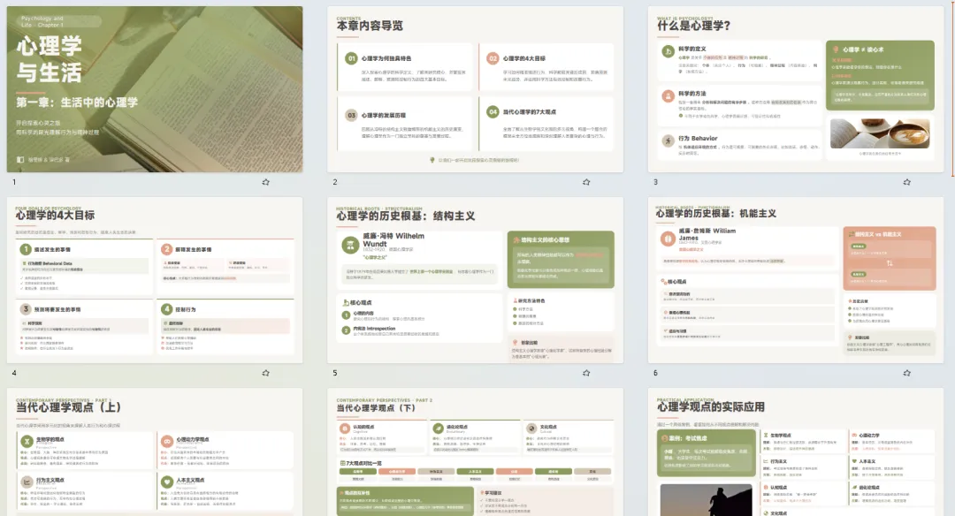
Task: Open the 当代心理学观点(下) slide thumbnail
Action: (475, 452)
